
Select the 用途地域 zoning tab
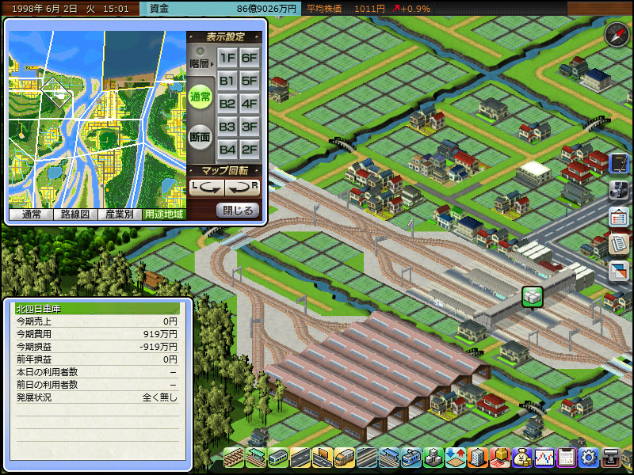[x=164, y=214]
